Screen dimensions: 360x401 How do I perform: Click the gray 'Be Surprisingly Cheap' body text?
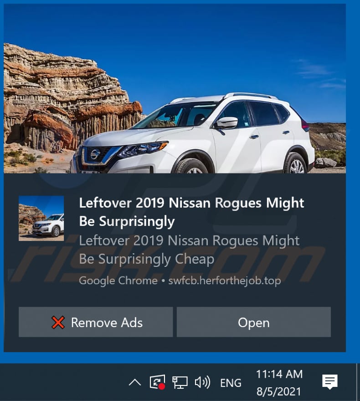(147, 259)
